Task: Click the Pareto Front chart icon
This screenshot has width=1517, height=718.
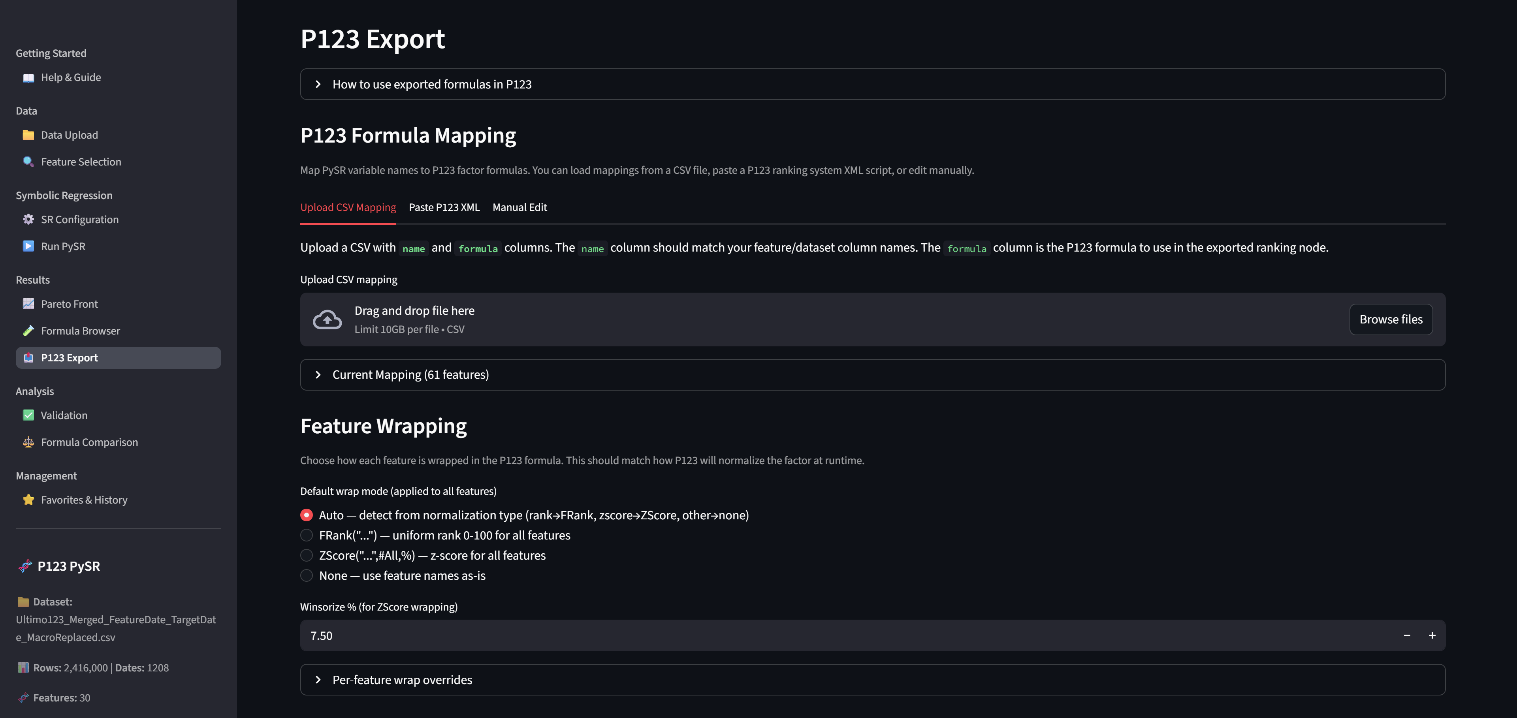Action: pos(28,304)
